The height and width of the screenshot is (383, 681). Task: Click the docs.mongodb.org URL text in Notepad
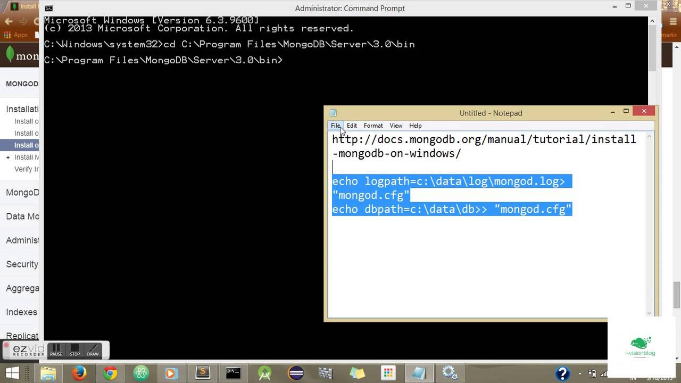[x=484, y=146]
